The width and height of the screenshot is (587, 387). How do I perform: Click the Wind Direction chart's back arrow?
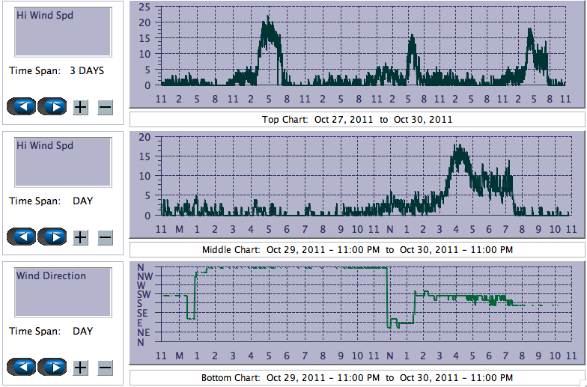(x=22, y=368)
